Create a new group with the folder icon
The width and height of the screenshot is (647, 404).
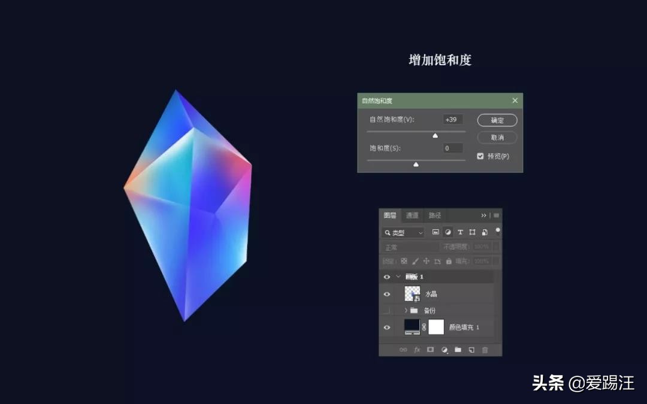click(x=458, y=350)
